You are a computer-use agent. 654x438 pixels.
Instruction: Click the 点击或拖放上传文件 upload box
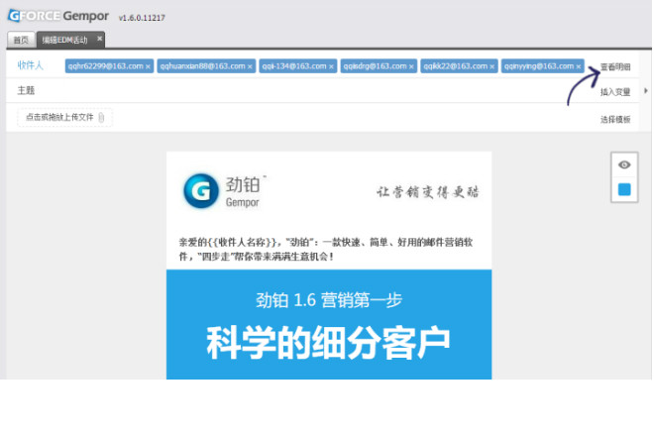(x=64, y=117)
